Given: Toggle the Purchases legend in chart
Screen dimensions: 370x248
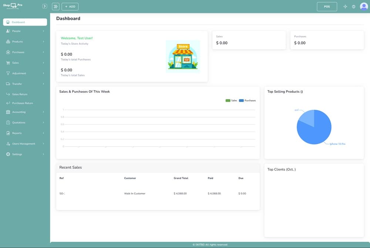Looking at the screenshot, I should click(247, 101).
